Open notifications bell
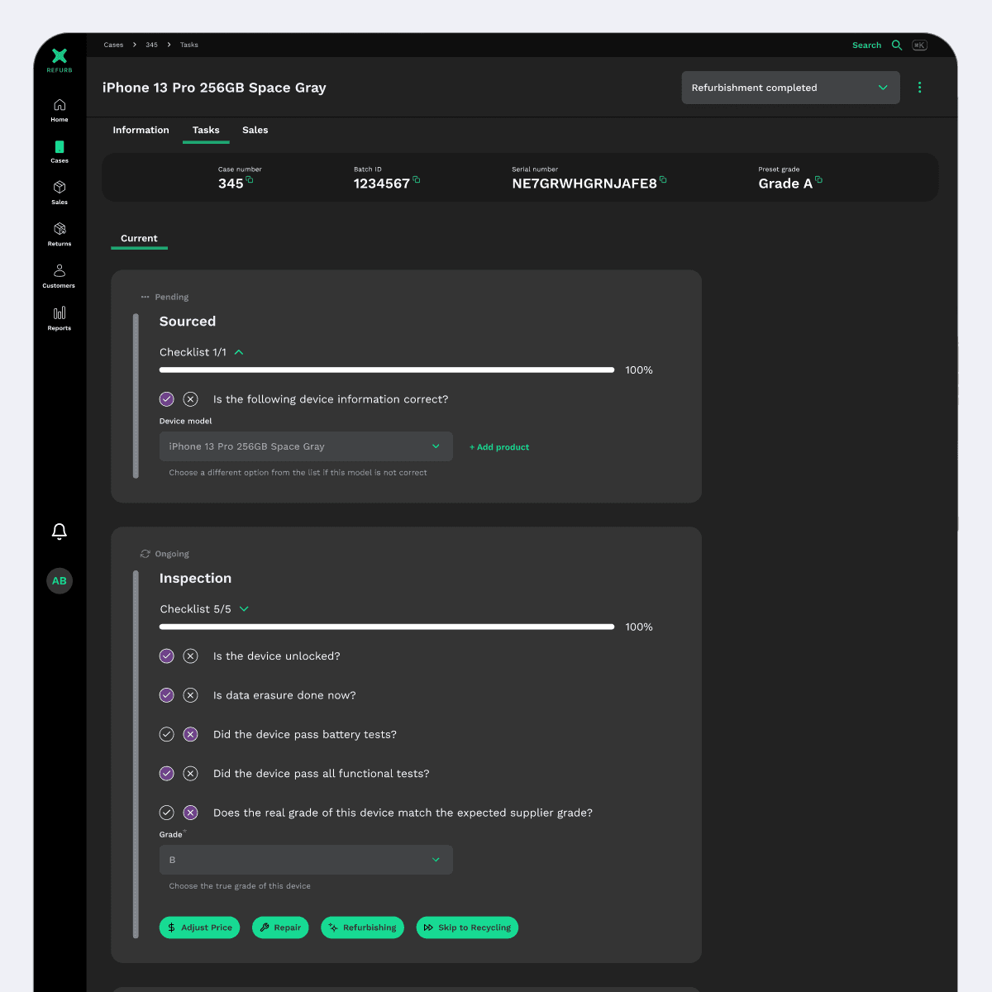The height and width of the screenshot is (992, 992). point(60,532)
